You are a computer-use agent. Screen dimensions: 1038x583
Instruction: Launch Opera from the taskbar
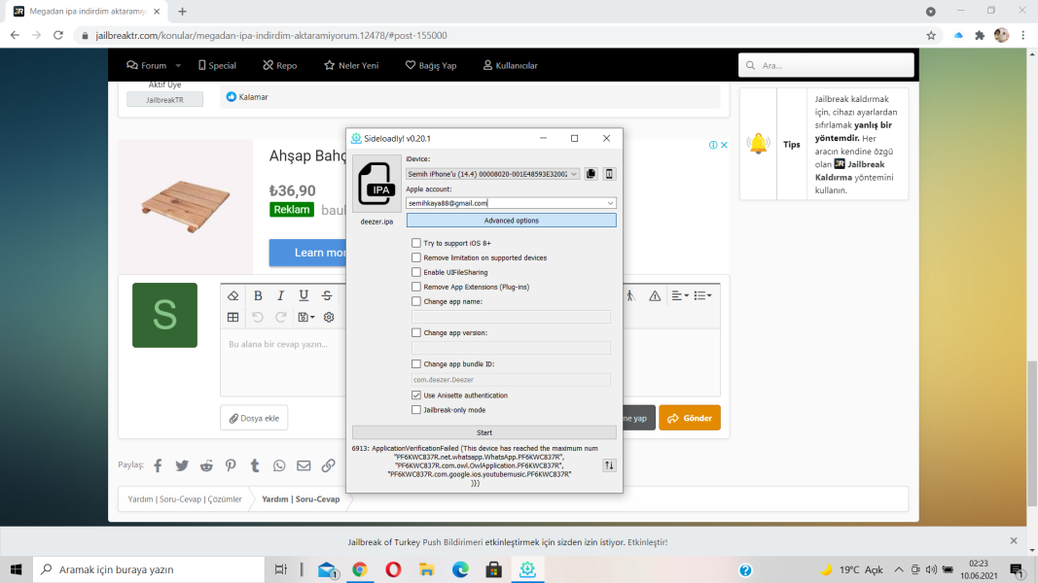393,569
